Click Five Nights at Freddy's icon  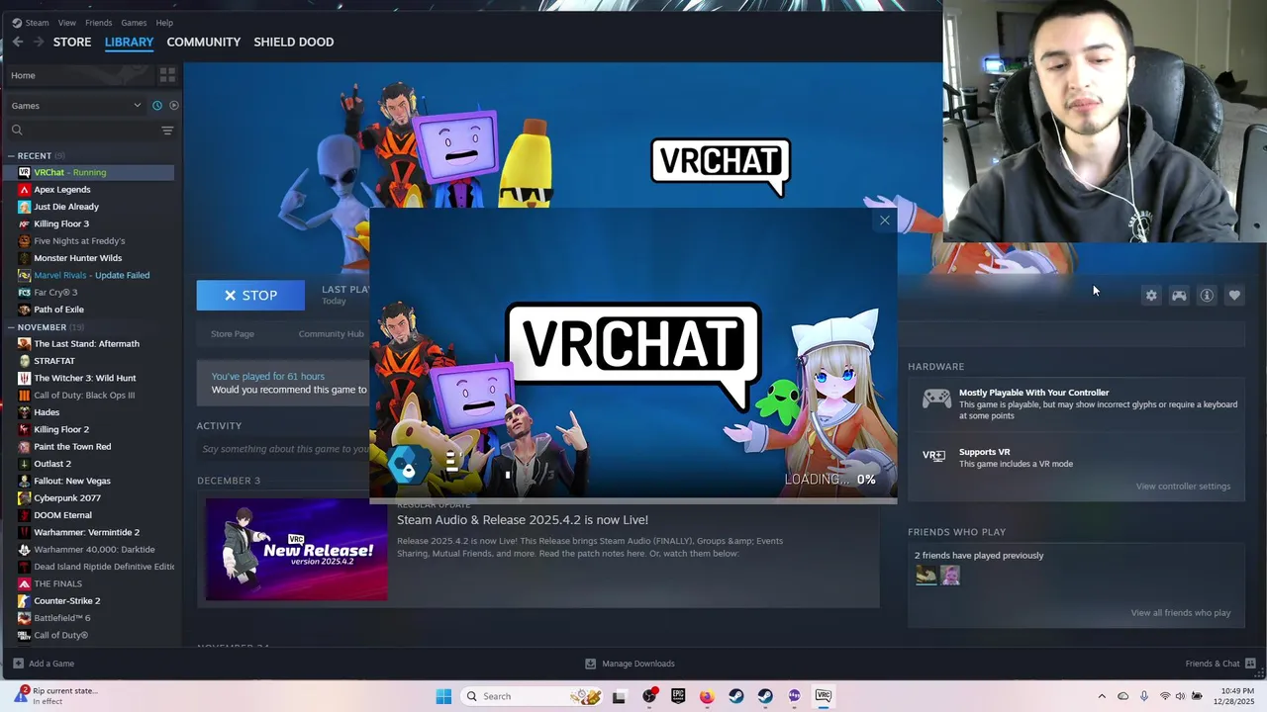point(25,240)
